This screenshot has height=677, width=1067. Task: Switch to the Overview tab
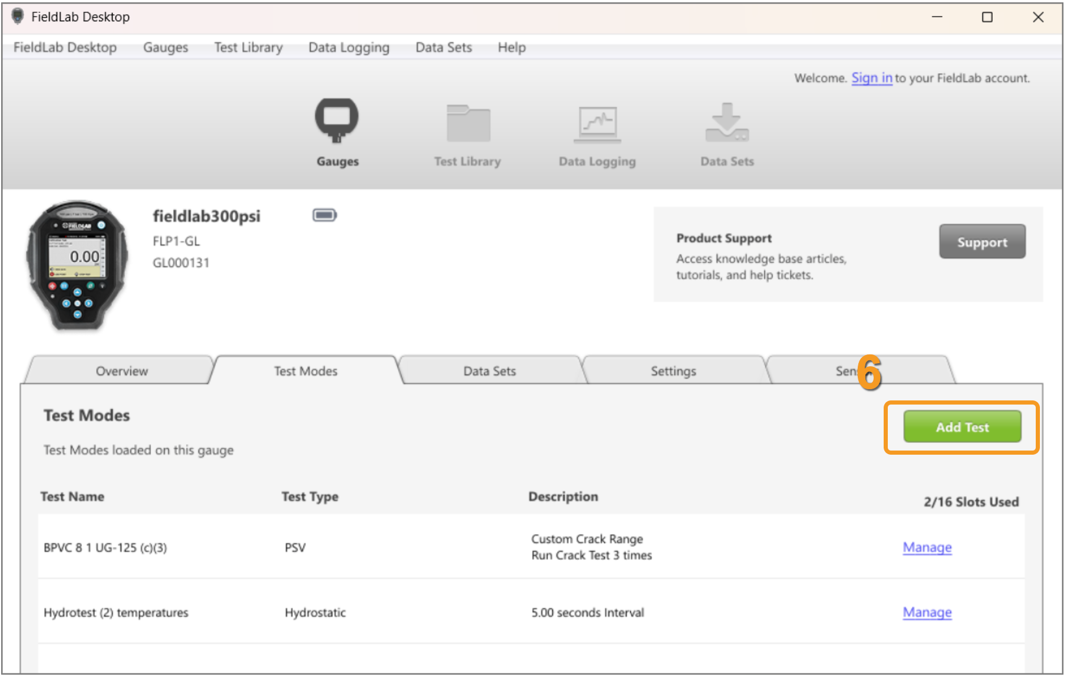[122, 371]
